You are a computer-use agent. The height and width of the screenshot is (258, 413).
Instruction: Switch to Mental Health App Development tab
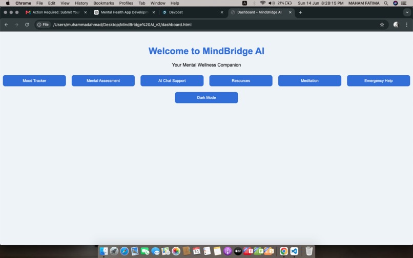(x=124, y=12)
